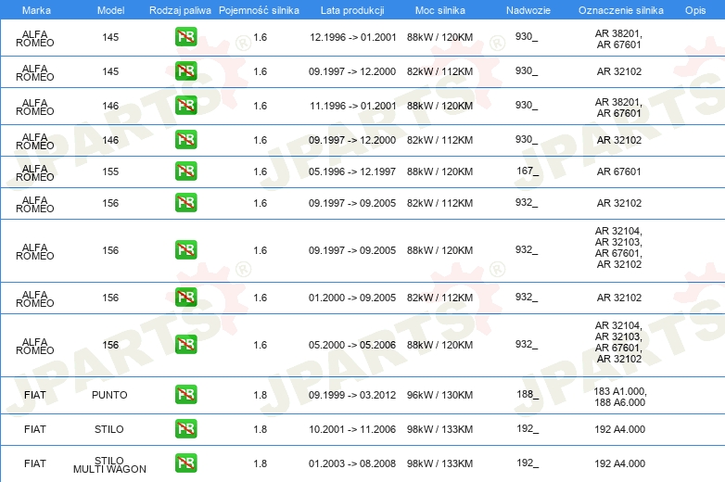
Task: Click the 96kW / 130KM power cell
Action: pos(439,395)
